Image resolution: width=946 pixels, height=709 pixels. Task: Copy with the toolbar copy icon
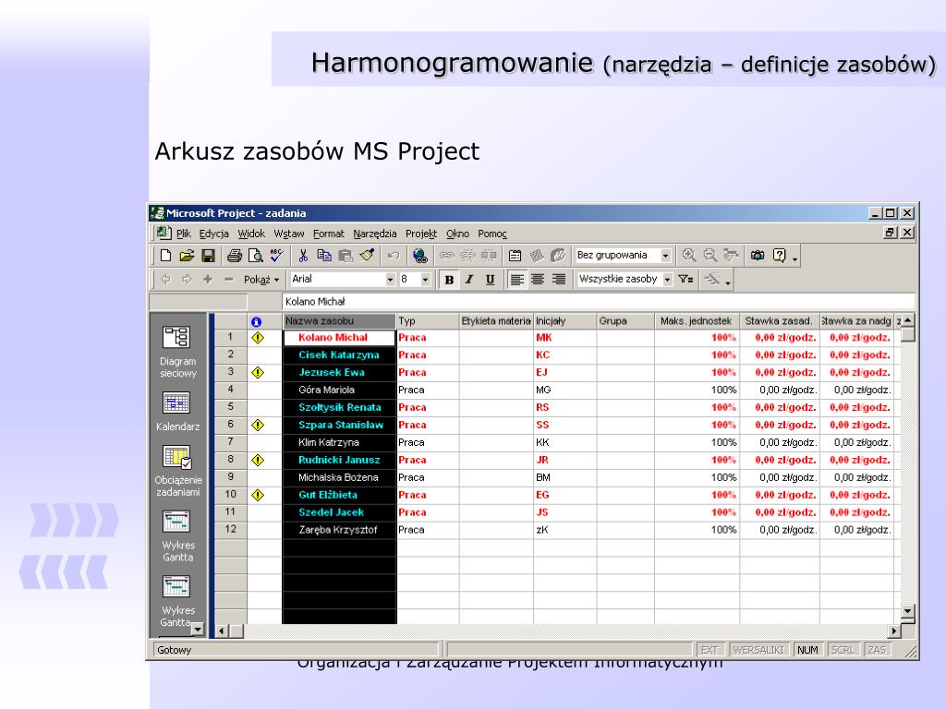[x=324, y=256]
